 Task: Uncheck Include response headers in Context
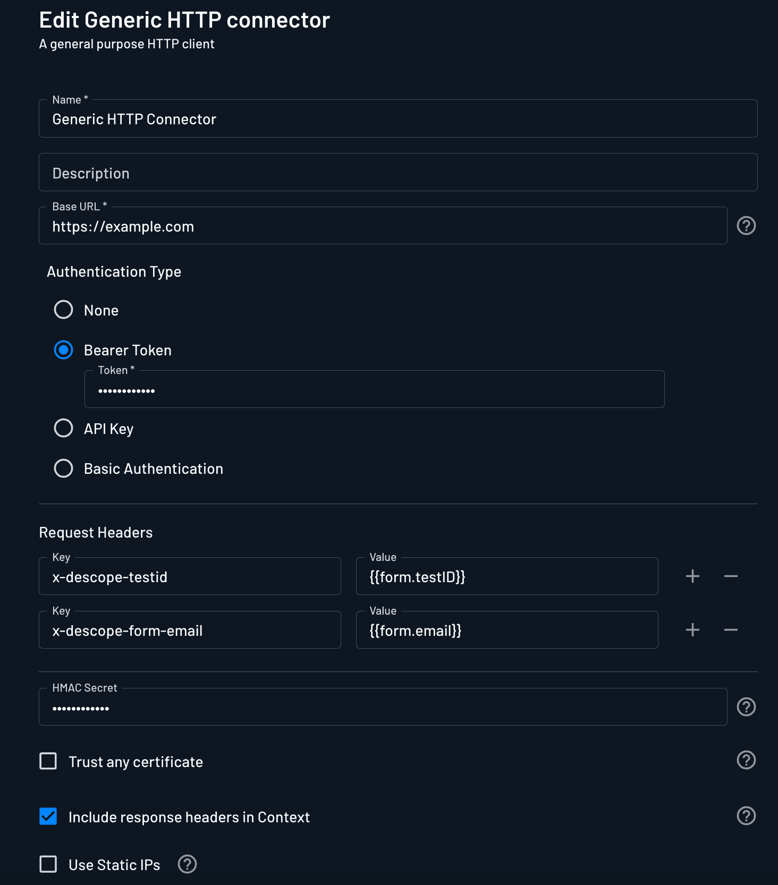coord(48,816)
